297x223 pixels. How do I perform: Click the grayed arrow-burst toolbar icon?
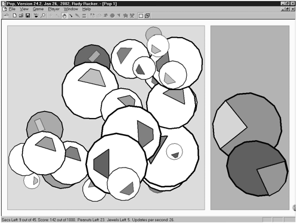click(106, 16)
